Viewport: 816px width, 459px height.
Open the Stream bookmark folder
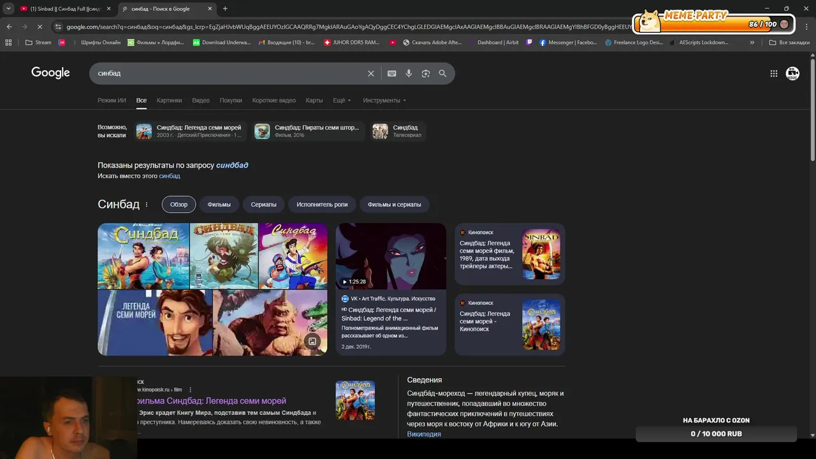[x=39, y=43]
